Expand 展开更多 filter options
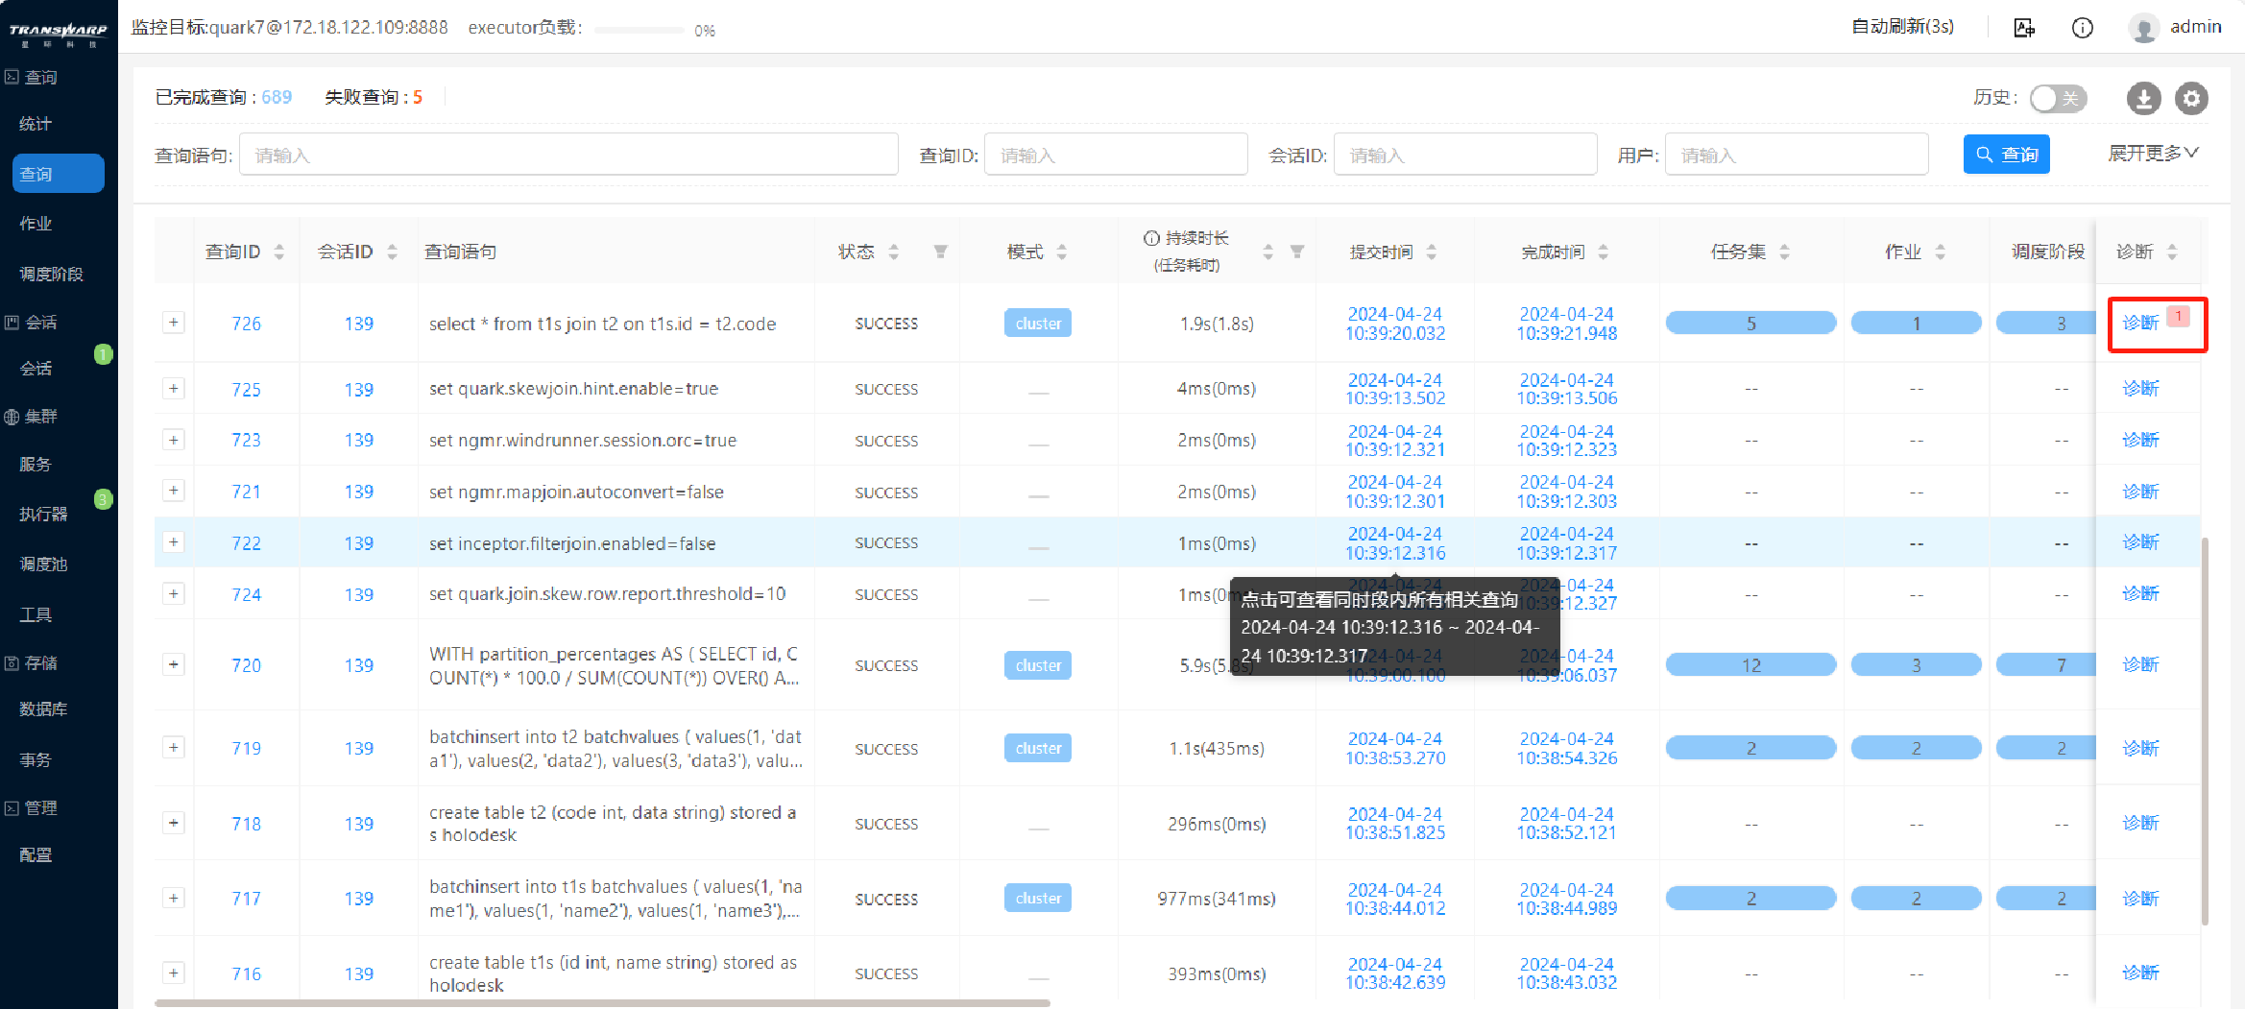Image resolution: width=2245 pixels, height=1009 pixels. tap(2153, 154)
